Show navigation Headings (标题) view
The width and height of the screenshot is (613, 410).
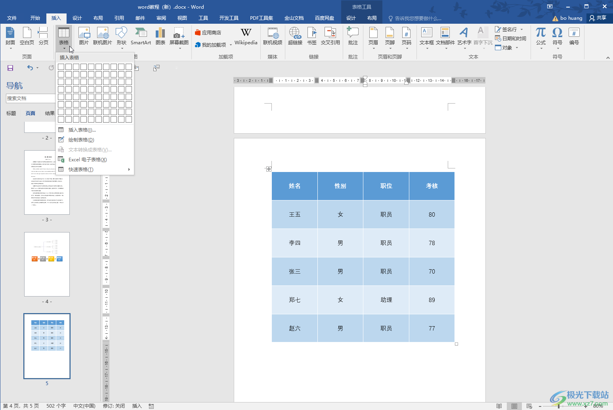tap(11, 113)
